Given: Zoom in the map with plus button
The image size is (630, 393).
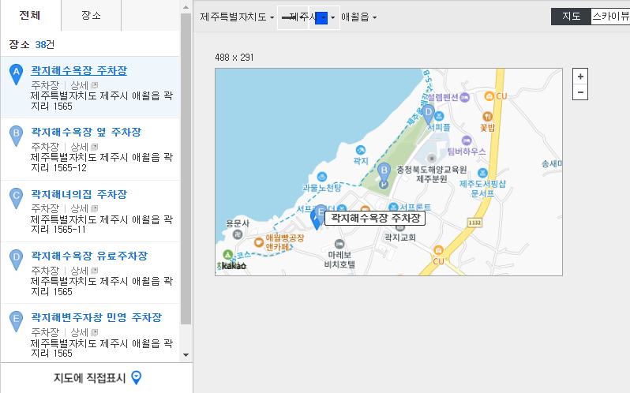Looking at the screenshot, I should [580, 77].
